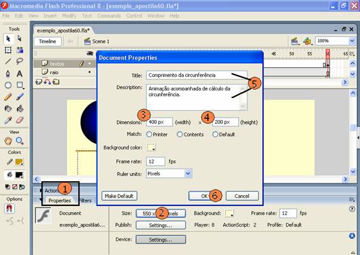Image resolution: width=360 pixels, height=255 pixels.
Task: Select the Zoom magnifier tool
Action: pos(20,141)
